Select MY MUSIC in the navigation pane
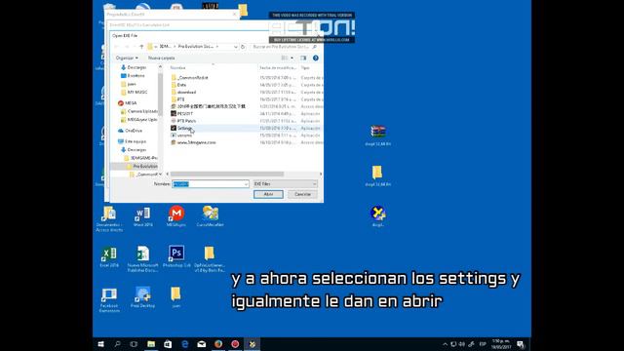 [135, 92]
